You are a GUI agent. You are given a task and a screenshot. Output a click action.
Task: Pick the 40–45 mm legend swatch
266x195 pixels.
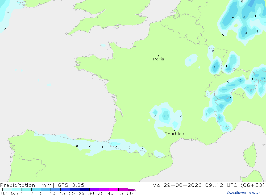[114, 190]
